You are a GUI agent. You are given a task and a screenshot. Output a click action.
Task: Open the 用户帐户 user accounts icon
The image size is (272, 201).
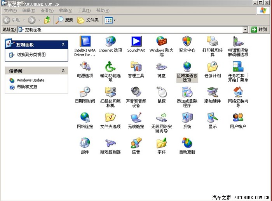point(238,118)
